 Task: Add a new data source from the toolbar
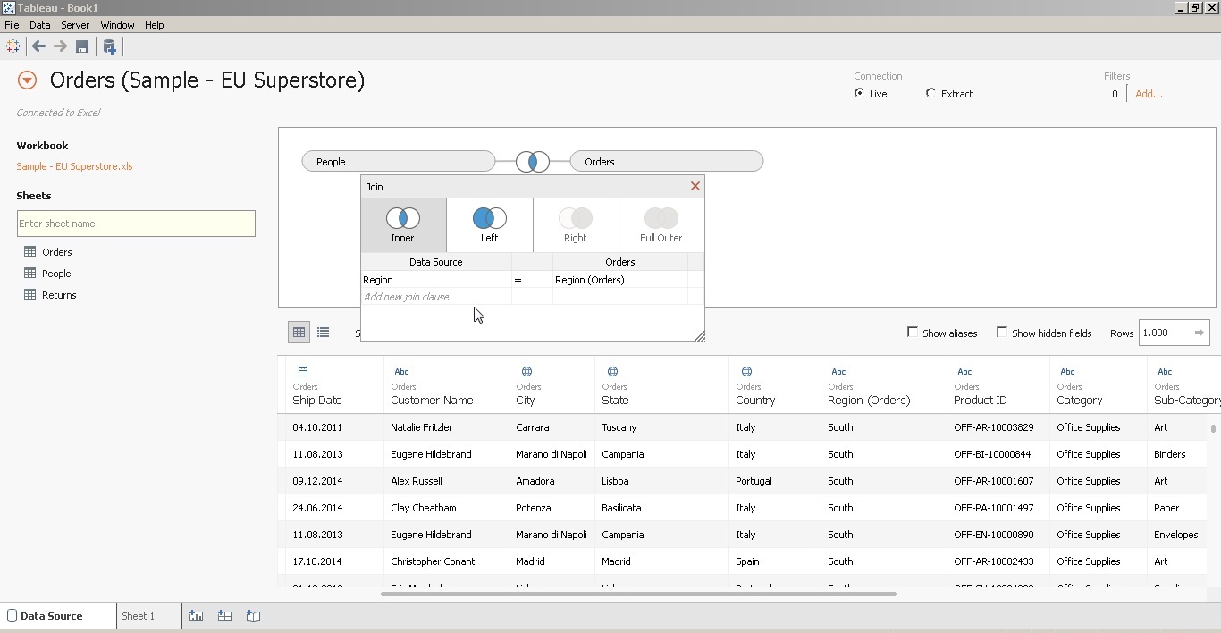110,46
